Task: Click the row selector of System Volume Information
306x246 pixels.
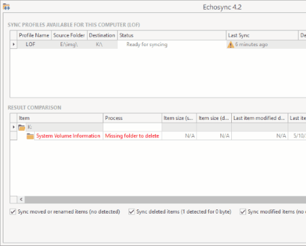Action: [14, 136]
